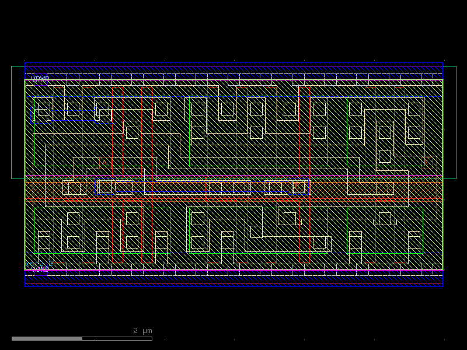Screen dimensions: 467x350
Task: Select the VGND ground rail label
Action: (41, 269)
